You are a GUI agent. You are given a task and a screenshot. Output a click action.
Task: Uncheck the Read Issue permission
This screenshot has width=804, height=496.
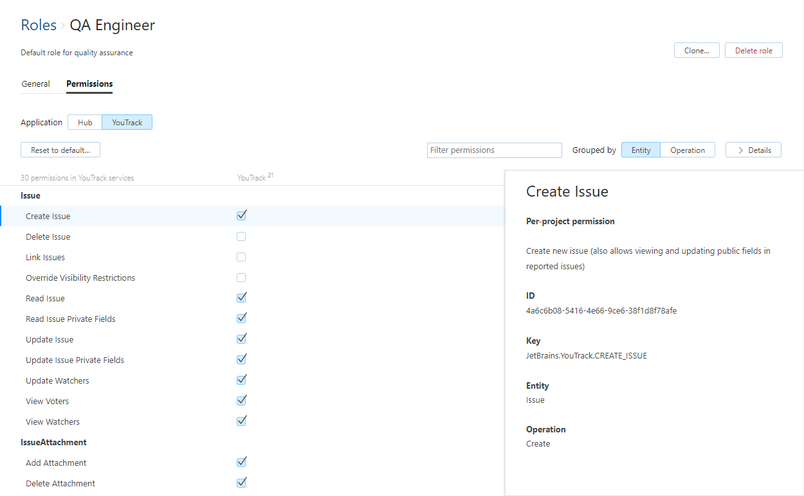241,298
